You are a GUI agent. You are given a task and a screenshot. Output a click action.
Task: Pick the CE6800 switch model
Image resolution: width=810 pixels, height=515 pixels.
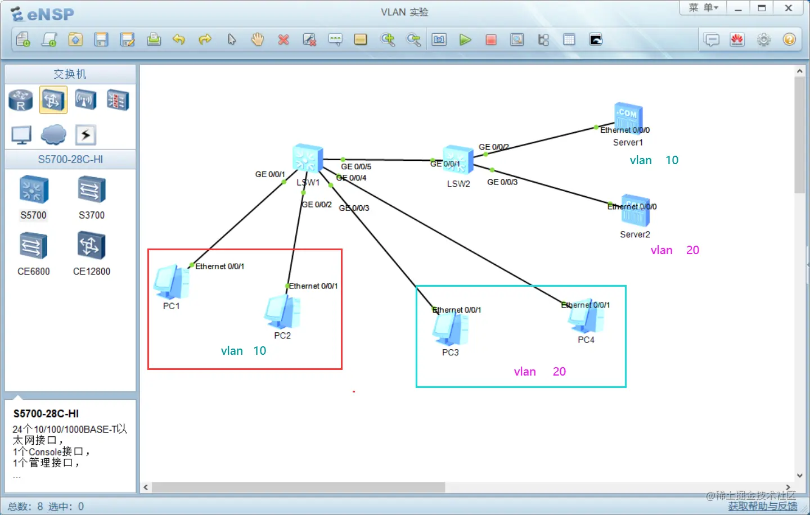tap(33, 254)
